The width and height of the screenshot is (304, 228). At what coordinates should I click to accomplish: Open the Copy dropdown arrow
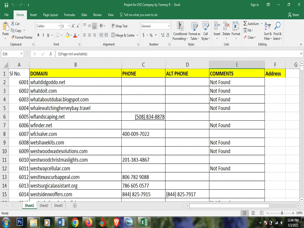[24, 31]
